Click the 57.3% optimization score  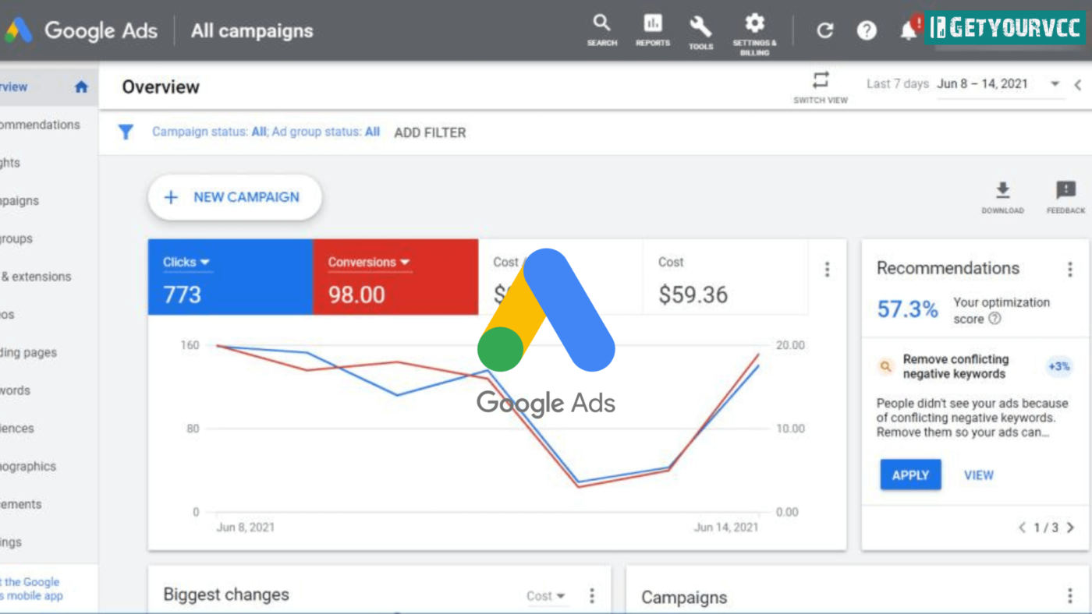click(x=907, y=309)
